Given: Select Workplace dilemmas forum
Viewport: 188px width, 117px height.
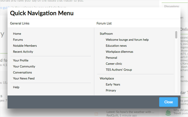Looking at the screenshot, I should 119,52.
